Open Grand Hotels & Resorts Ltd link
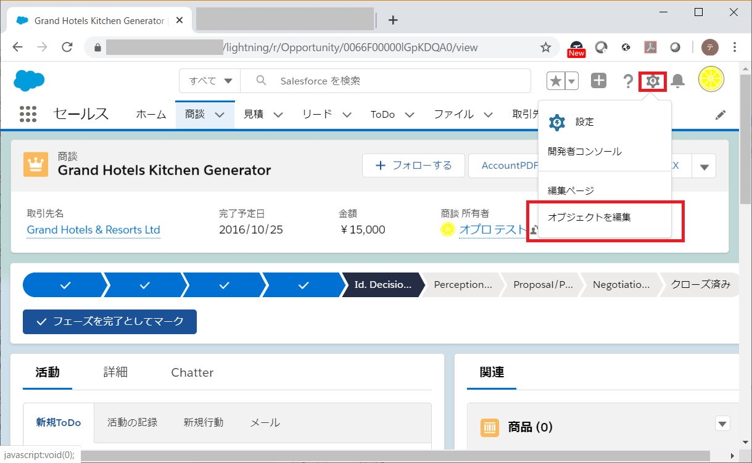The height and width of the screenshot is (463, 752). click(x=93, y=230)
